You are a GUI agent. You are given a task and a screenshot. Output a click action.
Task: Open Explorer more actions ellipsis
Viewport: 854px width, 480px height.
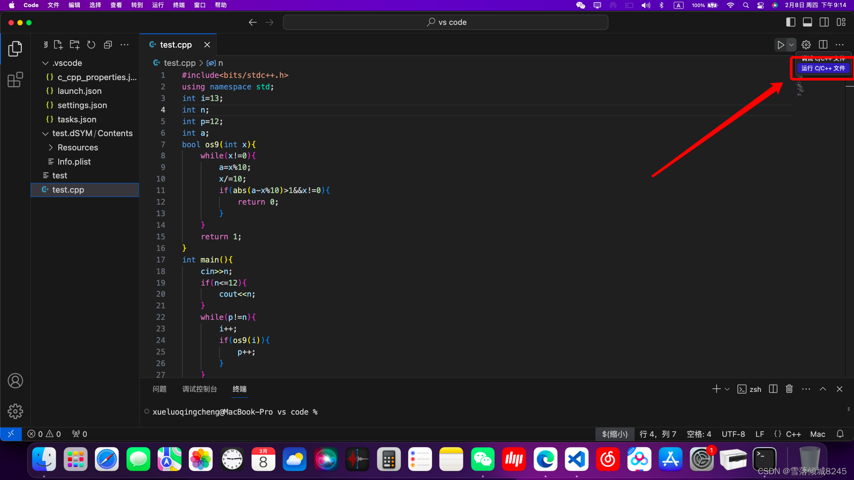pyautogui.click(x=125, y=45)
